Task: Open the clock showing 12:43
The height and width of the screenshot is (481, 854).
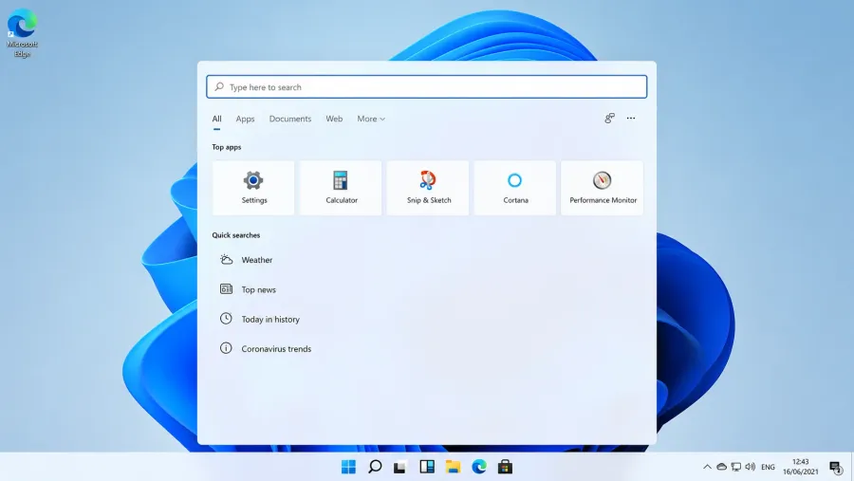Action: [x=801, y=467]
